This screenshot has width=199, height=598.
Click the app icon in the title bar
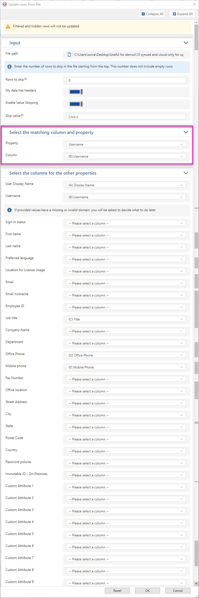point(4,4)
